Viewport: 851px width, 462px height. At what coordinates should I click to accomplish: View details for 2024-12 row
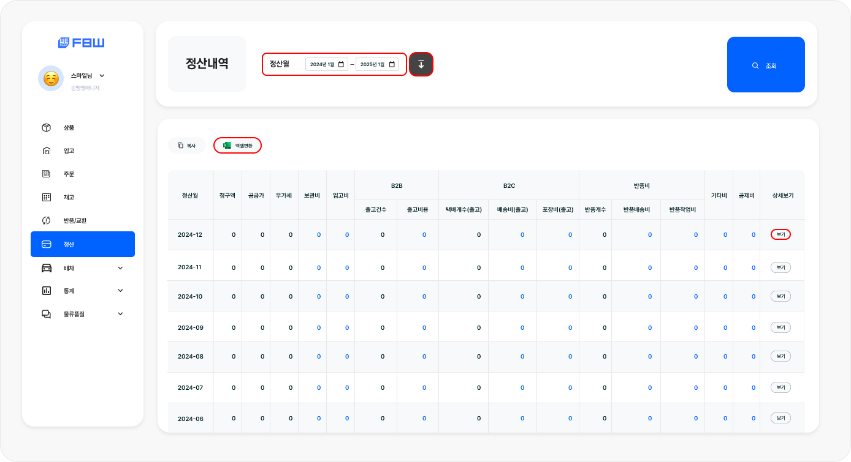point(780,234)
